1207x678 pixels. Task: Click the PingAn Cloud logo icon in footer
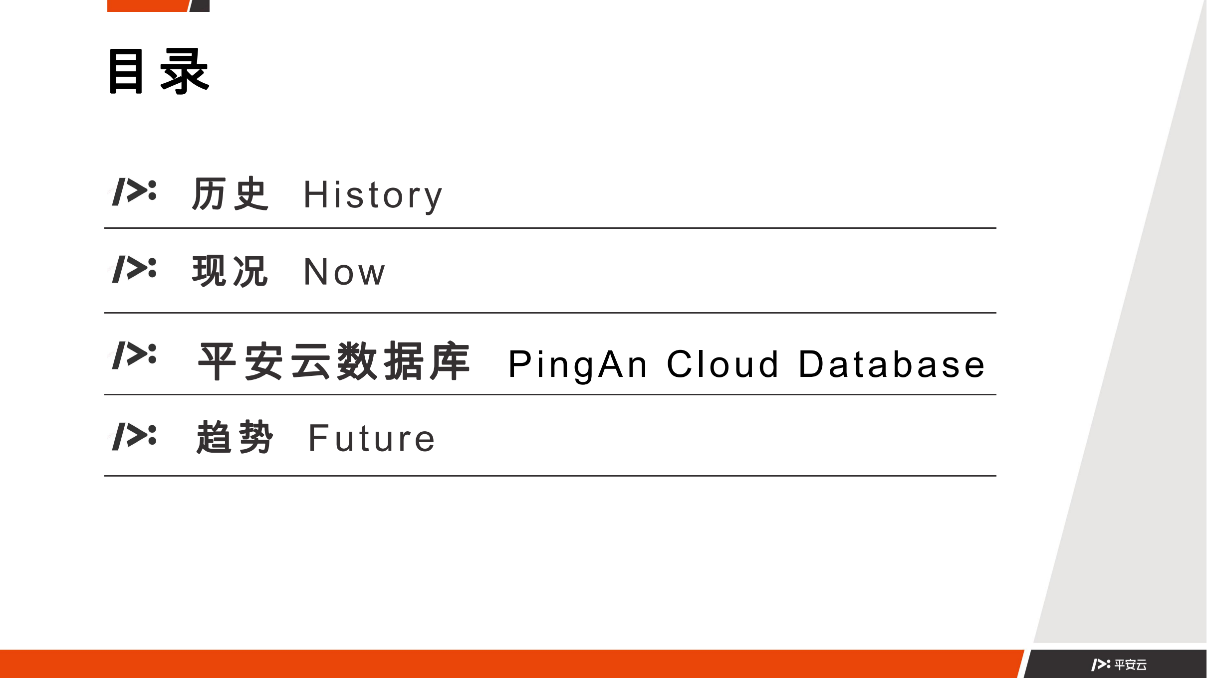click(x=1100, y=665)
